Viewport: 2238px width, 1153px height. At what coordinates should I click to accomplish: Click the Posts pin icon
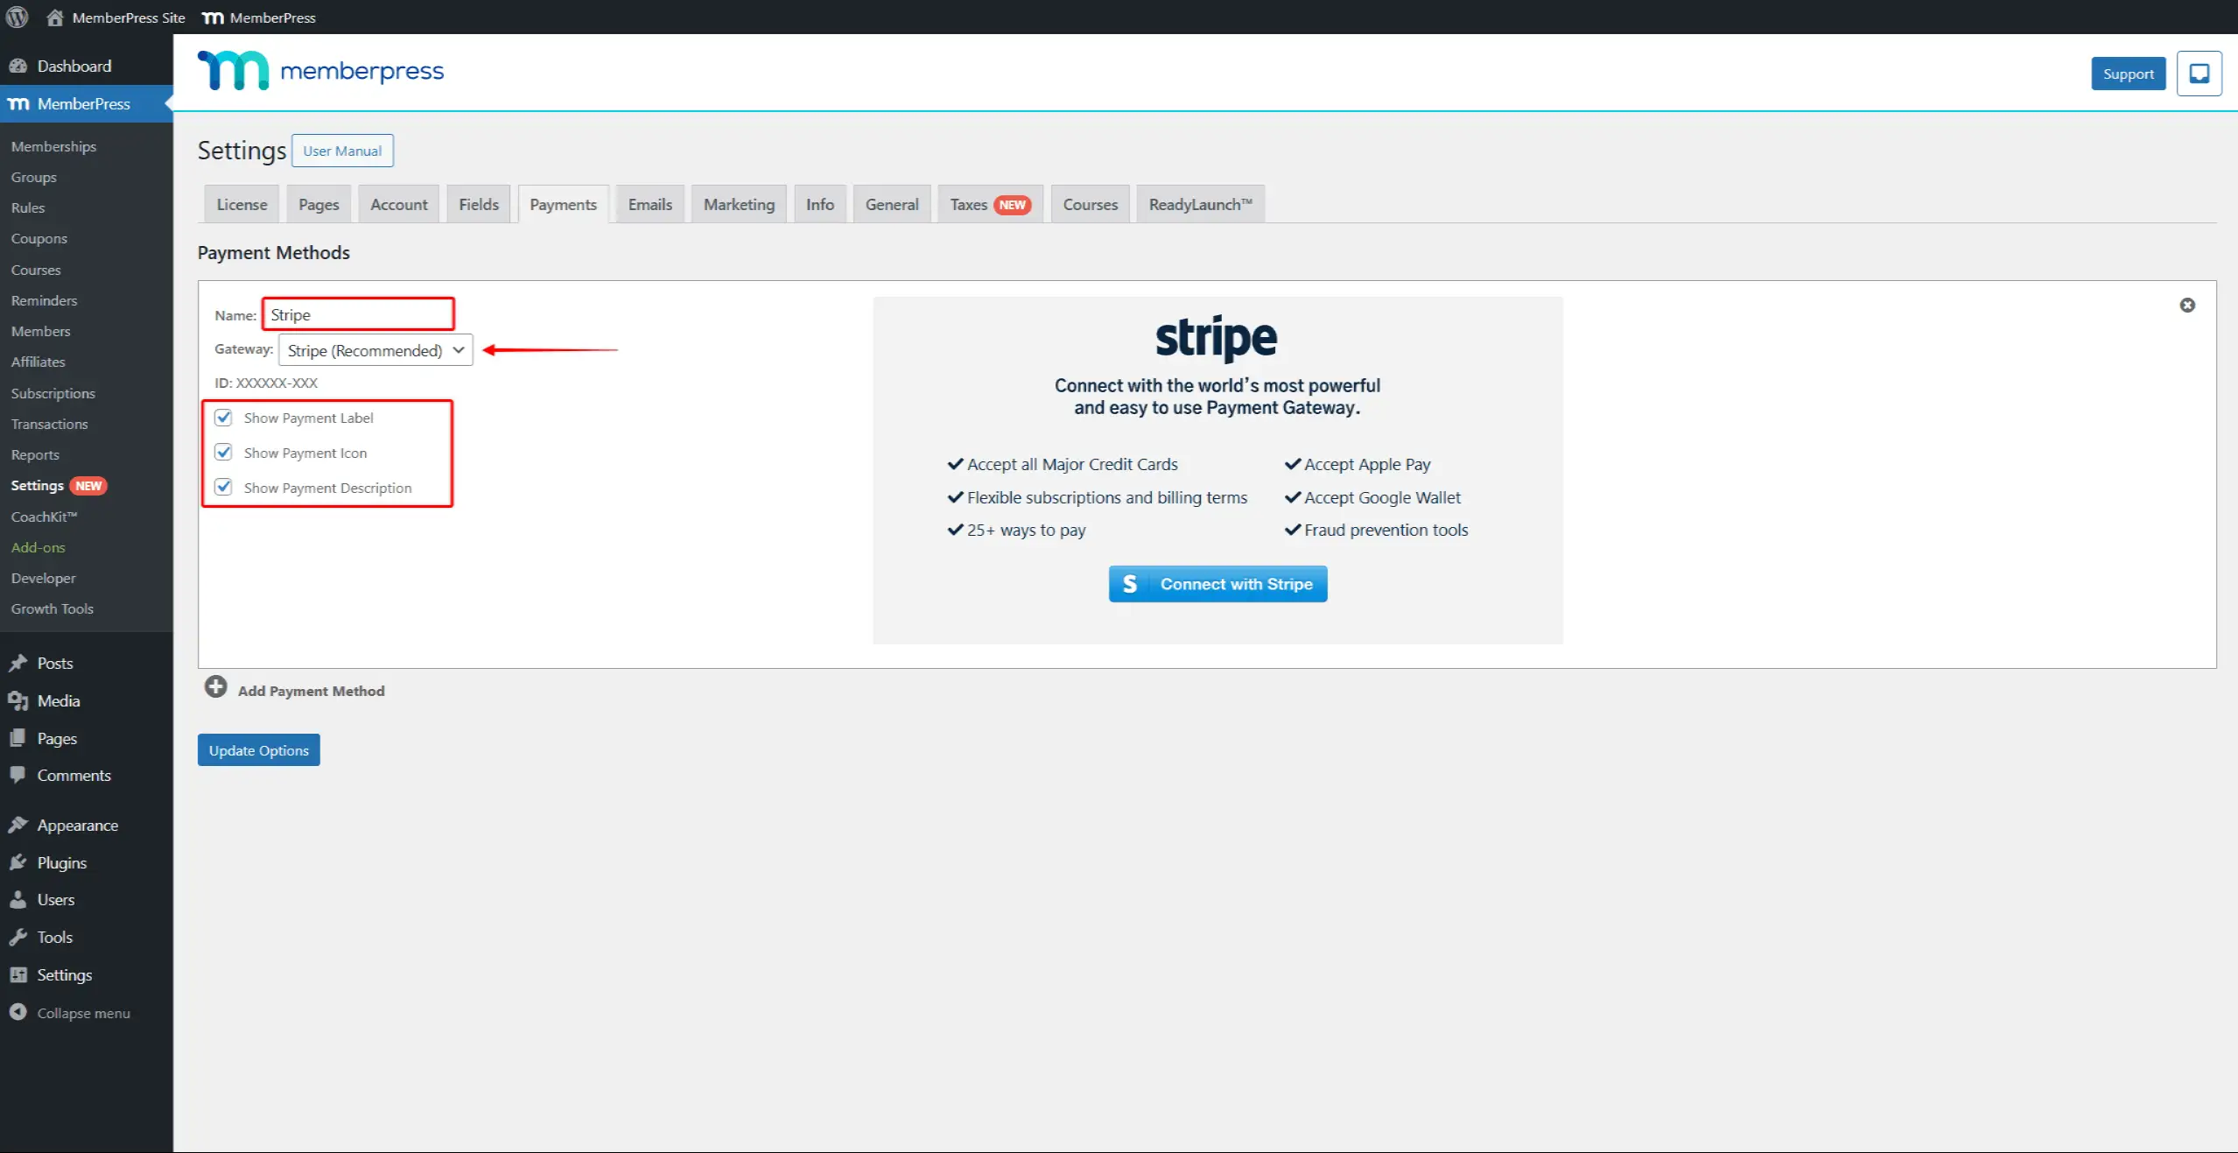click(18, 663)
